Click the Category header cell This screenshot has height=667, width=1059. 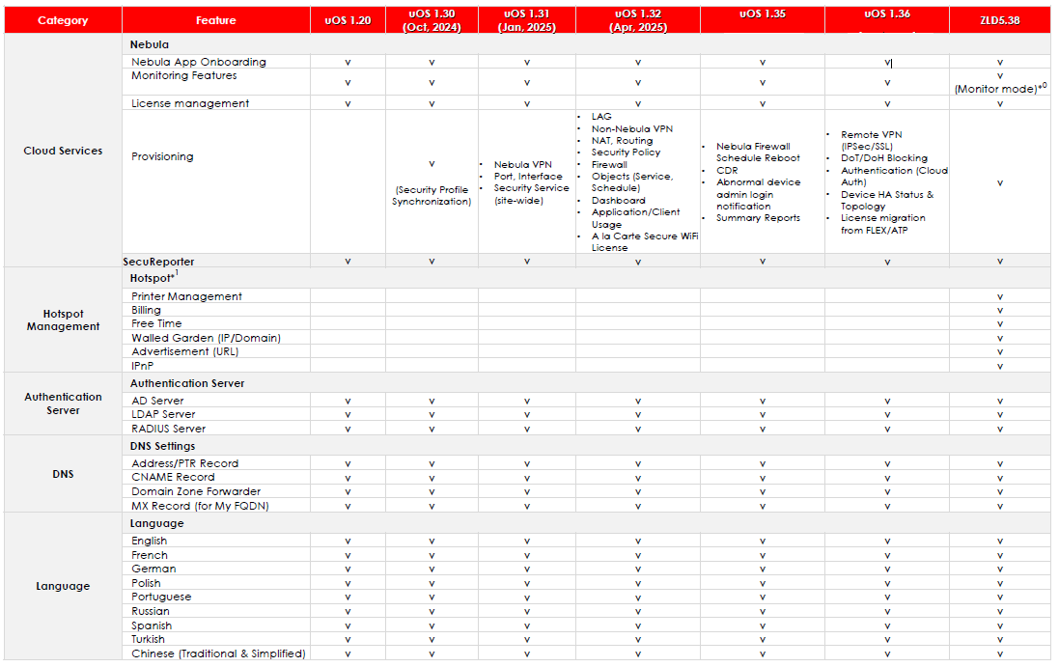62,19
